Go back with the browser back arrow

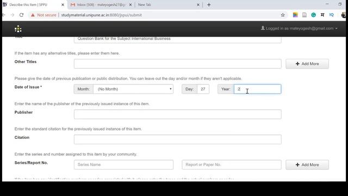coord(4,15)
